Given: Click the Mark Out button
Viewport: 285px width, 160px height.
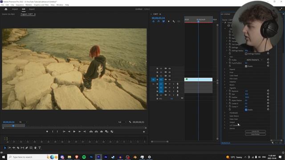Looking at the screenshot, I should pyautogui.click(x=57, y=132).
